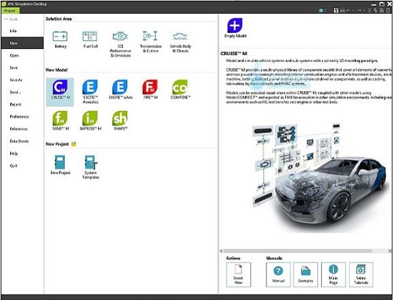The image size is (394, 300).
Task: Select the IMPRESS M model icon
Action: pos(90,121)
